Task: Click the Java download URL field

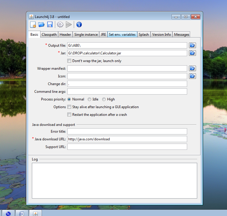Action: (x=127, y=139)
